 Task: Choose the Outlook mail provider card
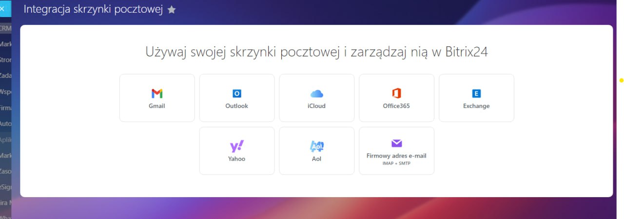237,98
